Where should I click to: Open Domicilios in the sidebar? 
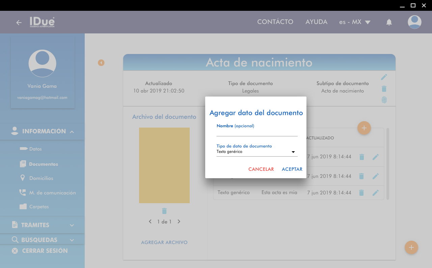(x=41, y=178)
